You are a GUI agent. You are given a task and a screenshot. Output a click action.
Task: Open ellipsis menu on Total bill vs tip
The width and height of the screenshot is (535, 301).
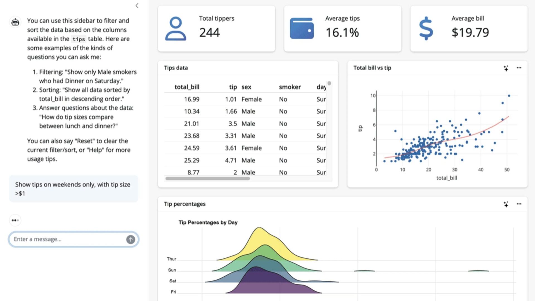(x=519, y=68)
